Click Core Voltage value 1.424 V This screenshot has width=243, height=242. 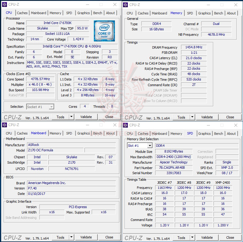pos(78,39)
